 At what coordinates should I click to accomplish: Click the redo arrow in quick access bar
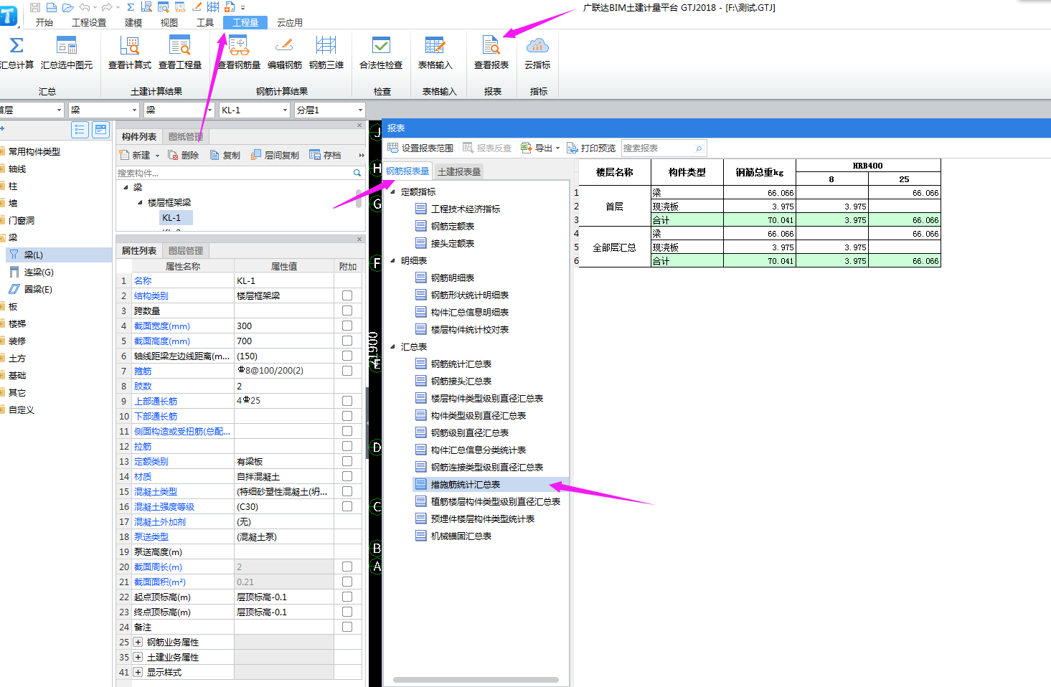[107, 7]
